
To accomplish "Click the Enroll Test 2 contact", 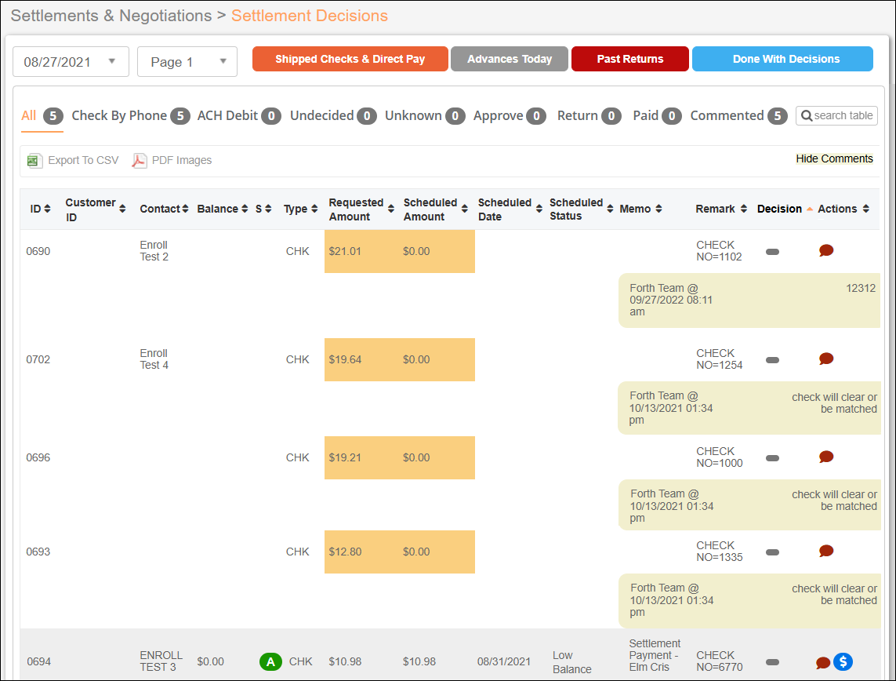I will pos(154,251).
